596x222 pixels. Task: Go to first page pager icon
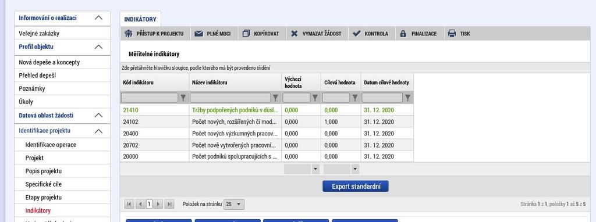[129, 204]
